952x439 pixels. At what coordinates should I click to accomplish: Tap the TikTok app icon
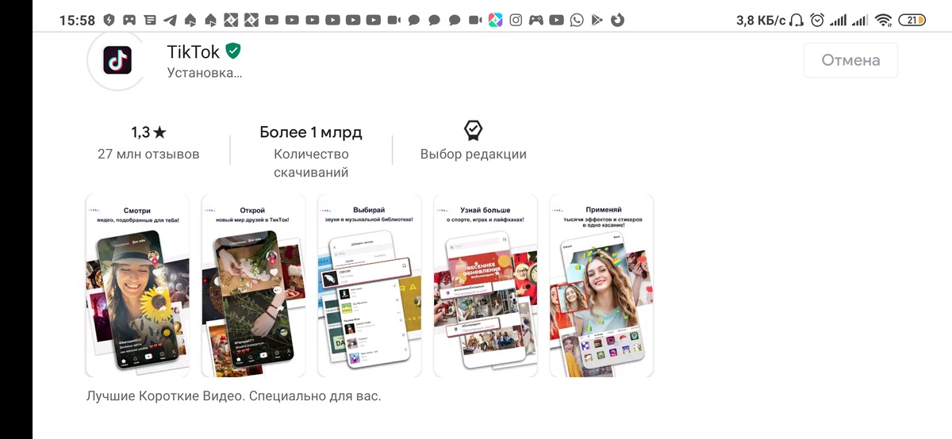[x=117, y=60]
